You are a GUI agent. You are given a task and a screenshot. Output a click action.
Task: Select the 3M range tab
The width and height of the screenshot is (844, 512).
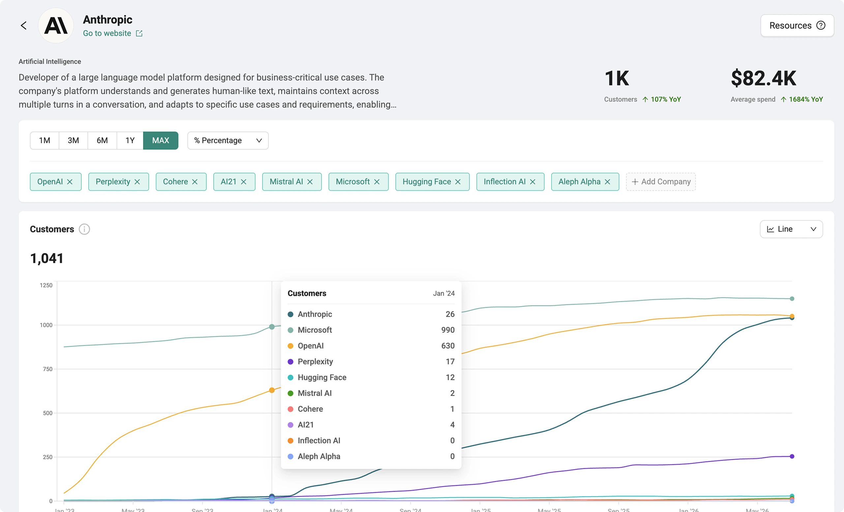click(73, 140)
